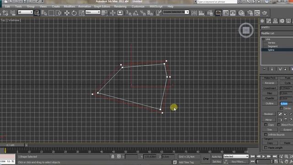The image size is (293, 165).
Task: Click the Outline amount input field
Action: coord(287,104)
